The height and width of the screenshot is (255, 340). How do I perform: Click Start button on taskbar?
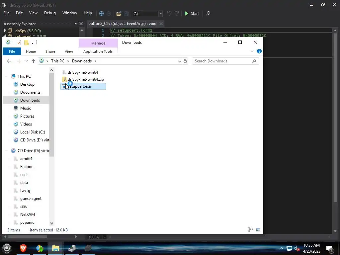[x=7, y=248]
